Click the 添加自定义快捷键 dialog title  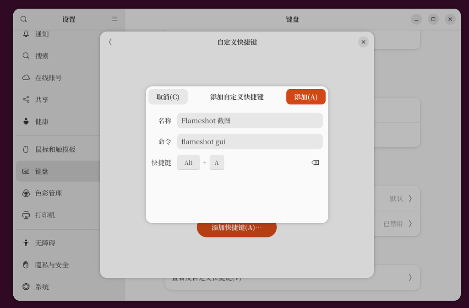(237, 97)
